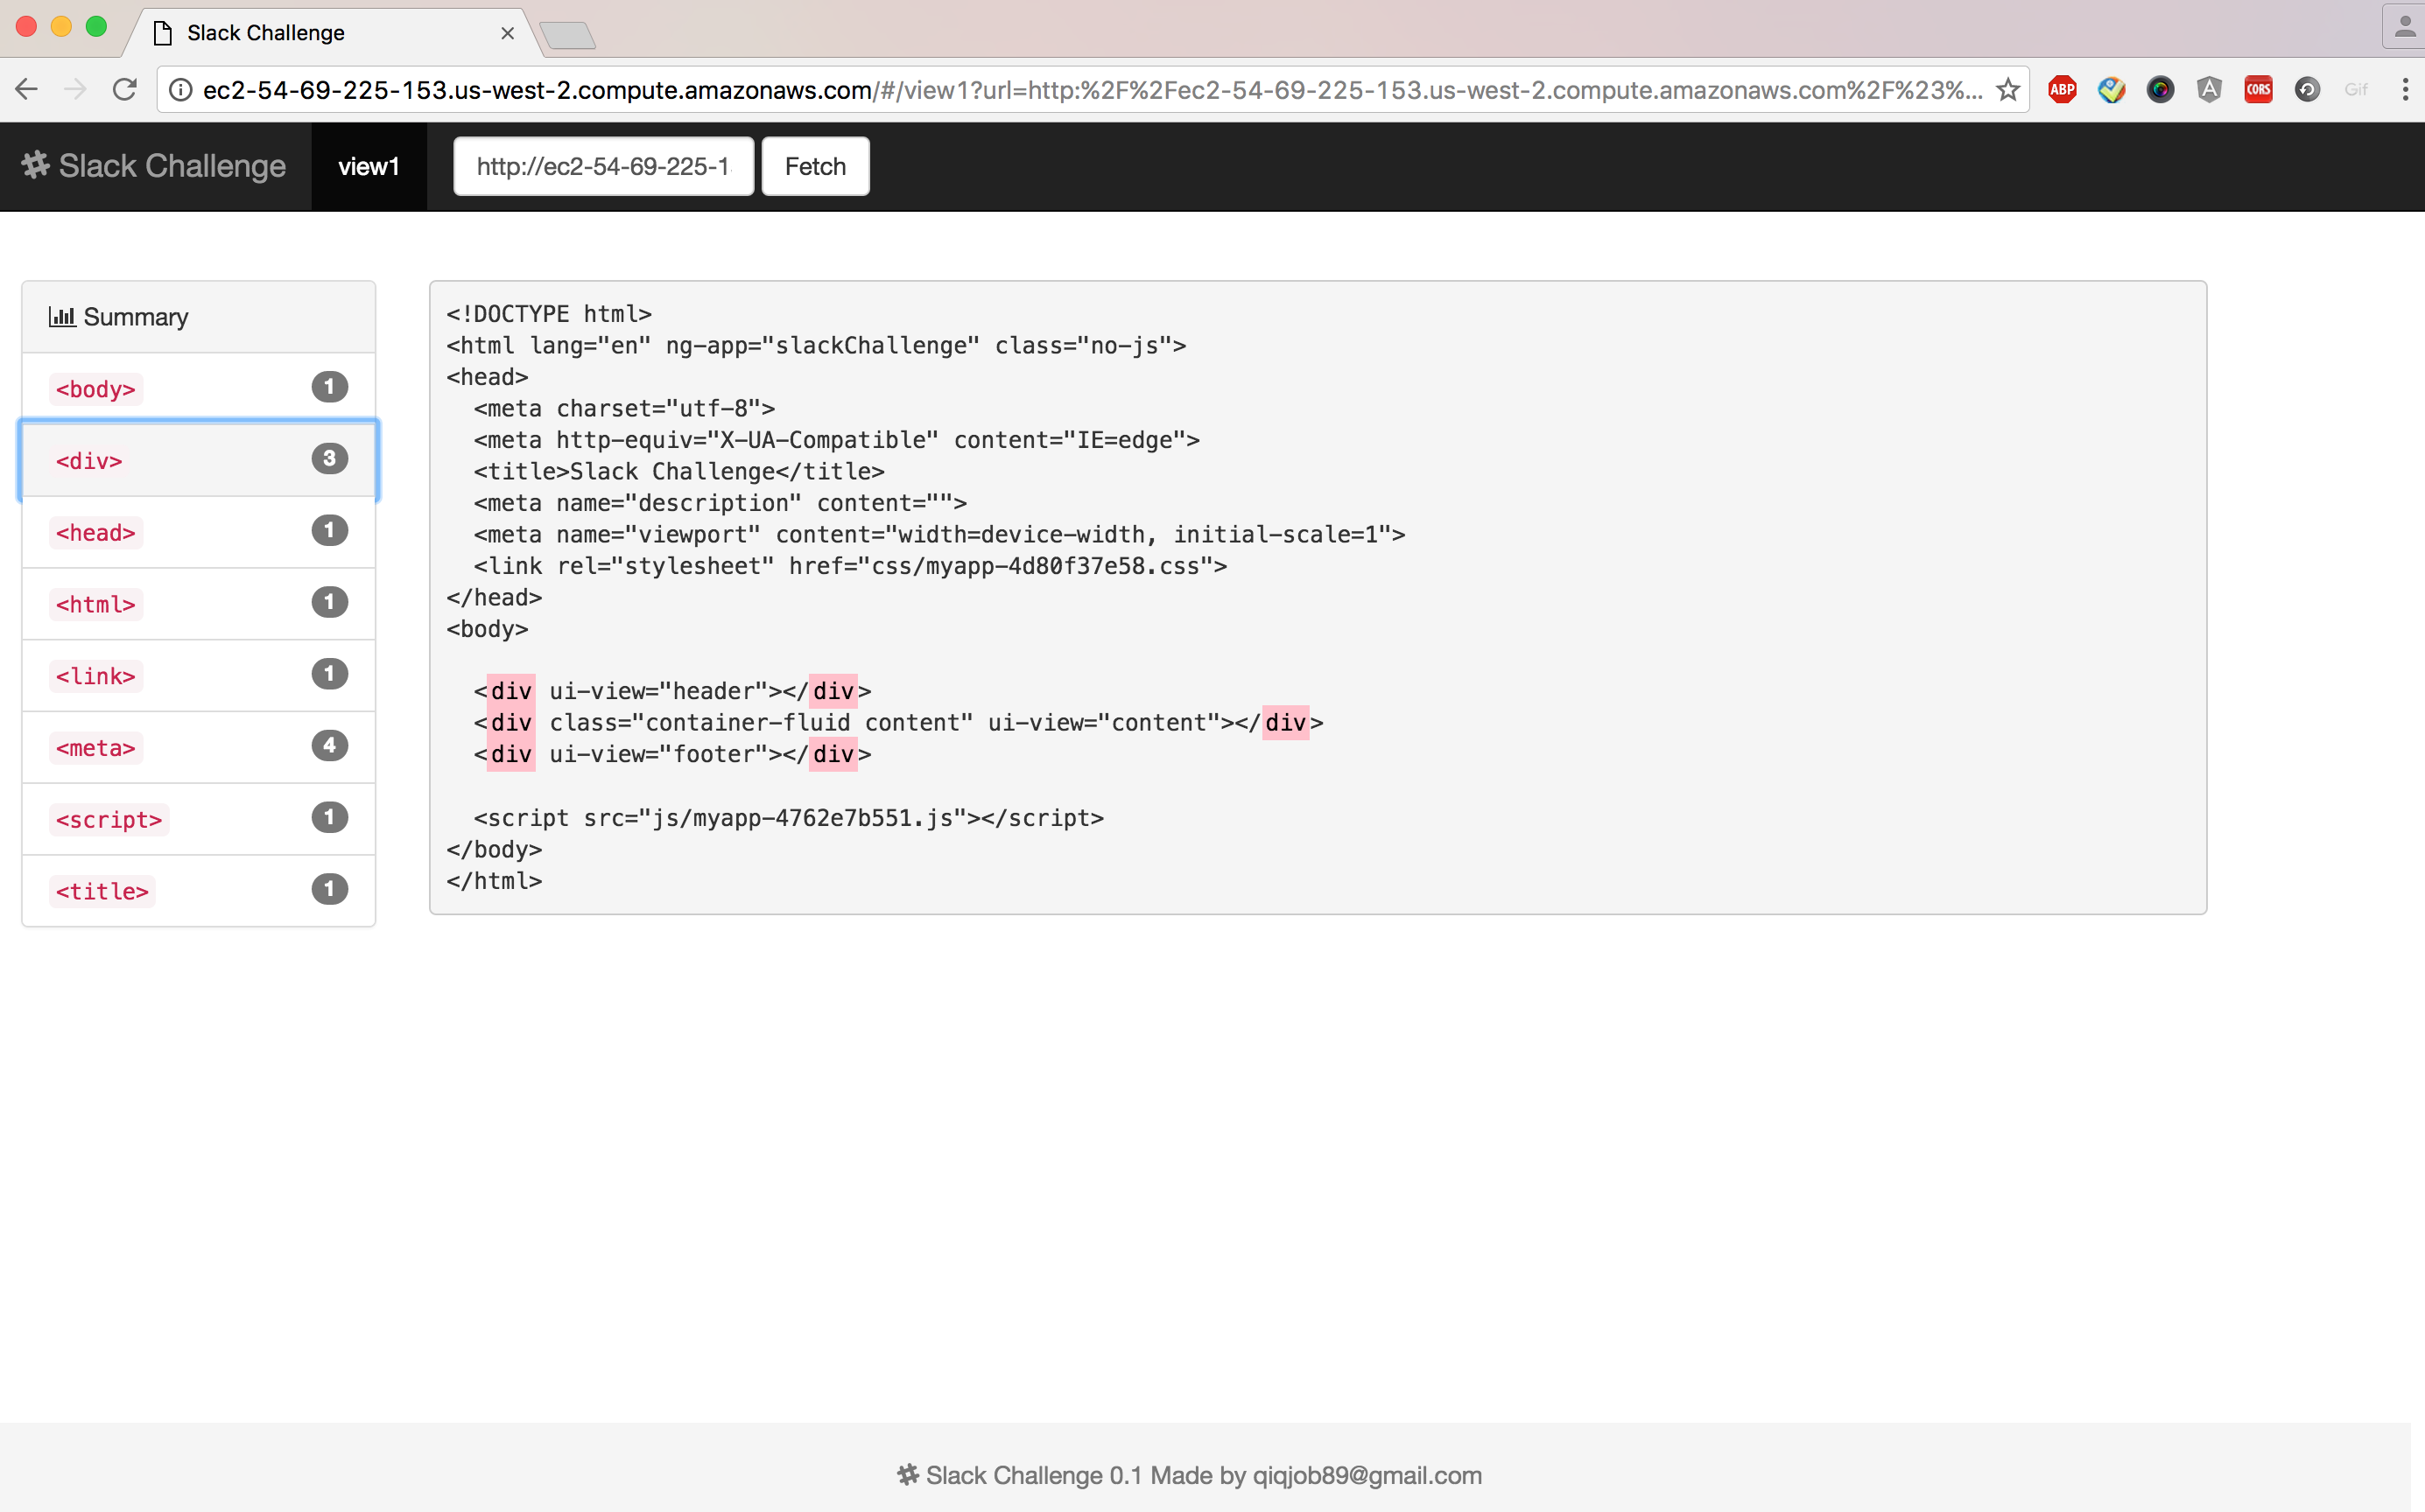Bookmark this page with the star icon
Screen dimensions: 2425x1512
click(2007, 90)
